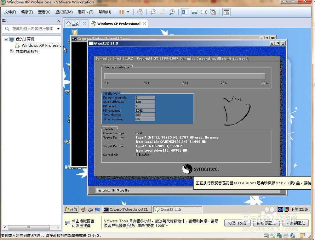Screen dimensions: 315x240
Task: Select 共享的虚拟机 in the library
Action: (x=27, y=52)
